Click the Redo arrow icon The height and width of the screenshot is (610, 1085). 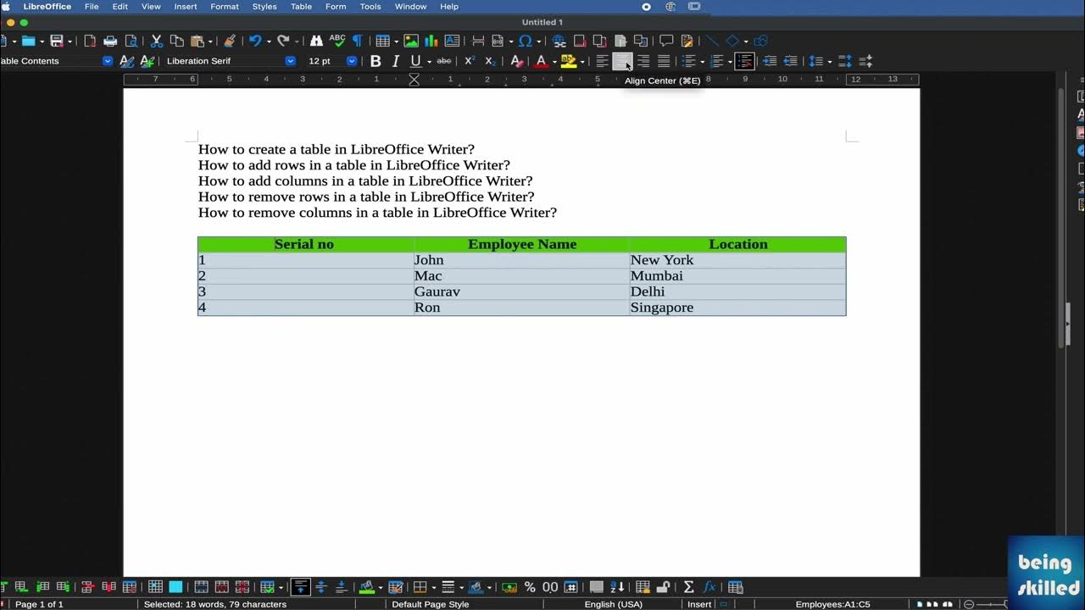[283, 41]
